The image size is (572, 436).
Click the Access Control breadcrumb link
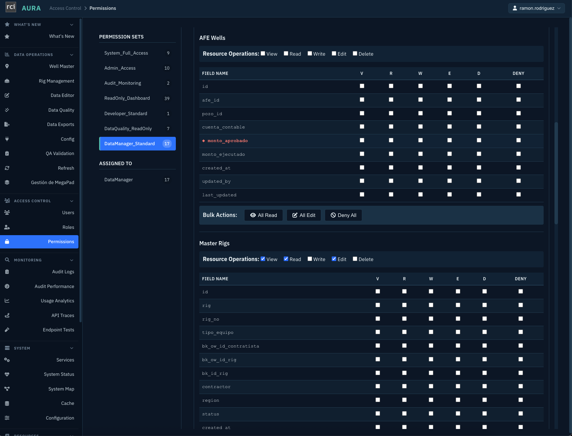pyautogui.click(x=65, y=8)
